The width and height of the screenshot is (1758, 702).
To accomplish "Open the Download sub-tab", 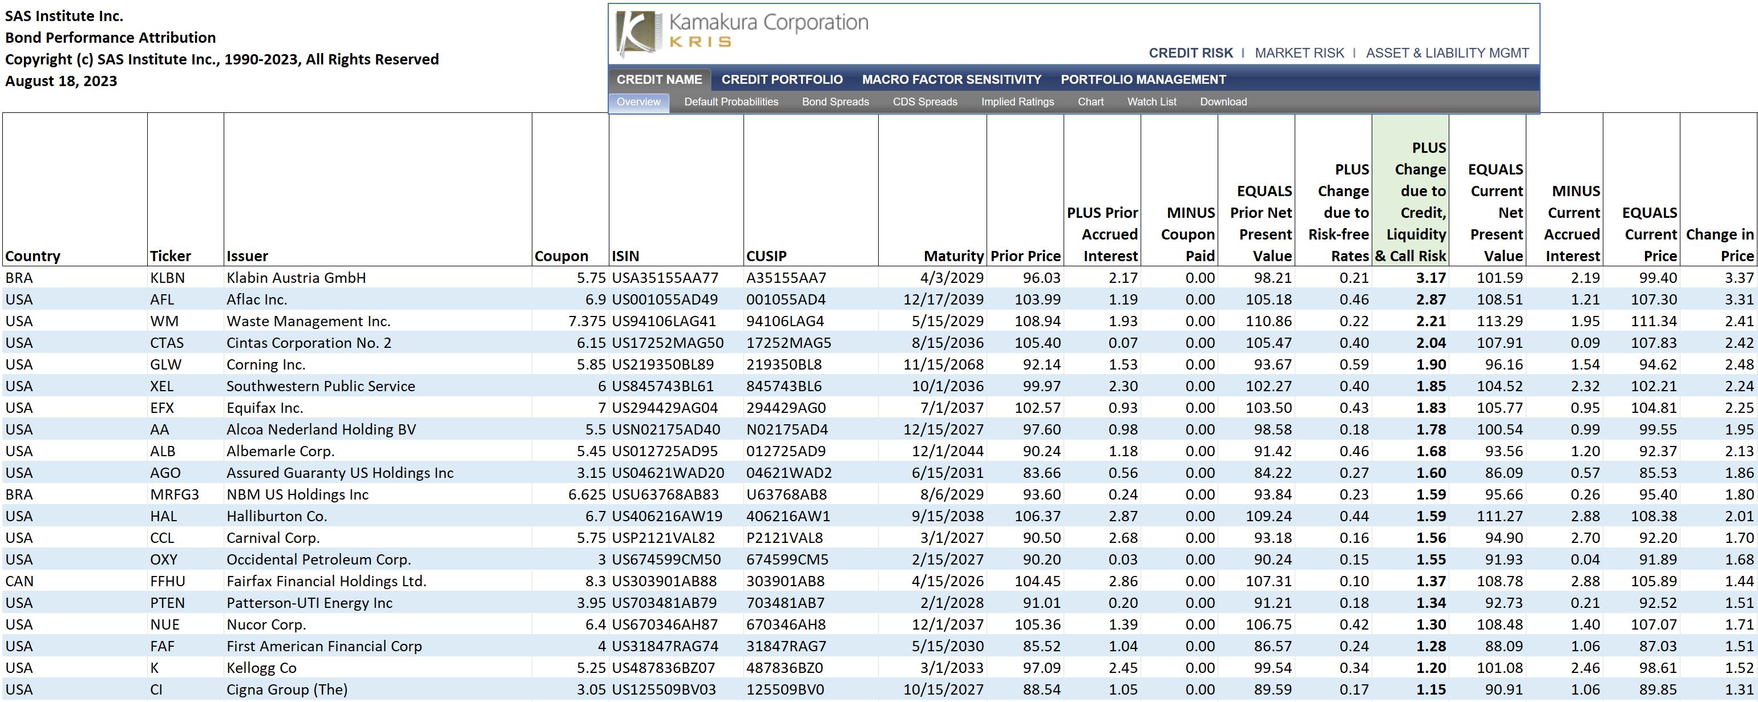I will coord(1223,102).
